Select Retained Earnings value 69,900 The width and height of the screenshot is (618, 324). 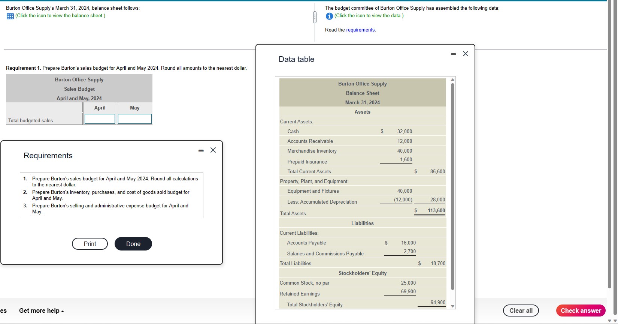point(408,291)
